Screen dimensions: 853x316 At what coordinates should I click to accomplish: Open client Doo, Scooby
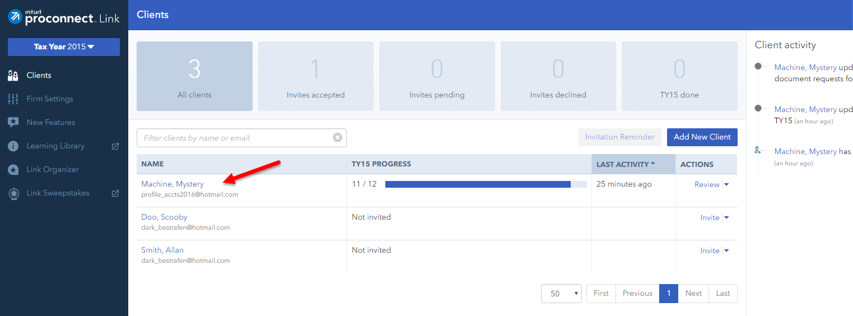(164, 217)
